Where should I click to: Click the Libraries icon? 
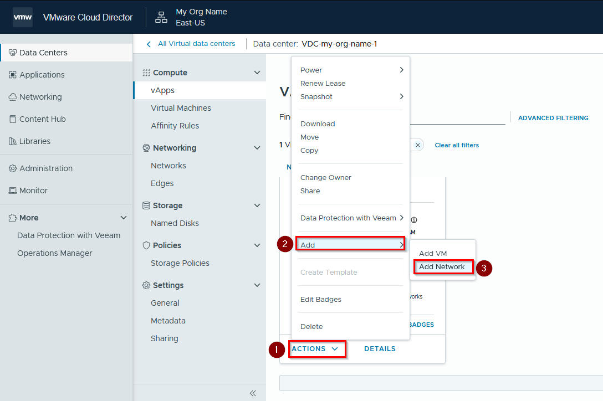coord(13,141)
